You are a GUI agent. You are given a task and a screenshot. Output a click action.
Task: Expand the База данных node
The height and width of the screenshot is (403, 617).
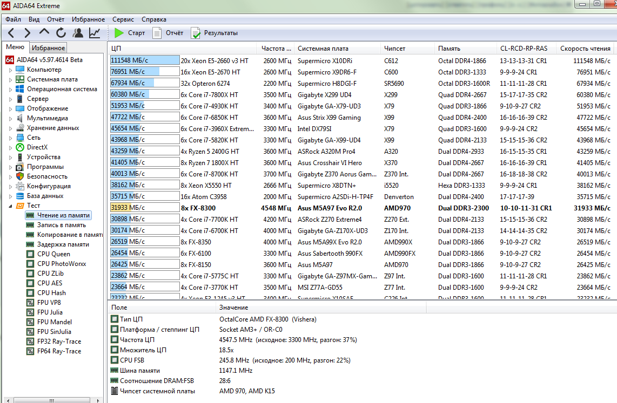(x=11, y=196)
